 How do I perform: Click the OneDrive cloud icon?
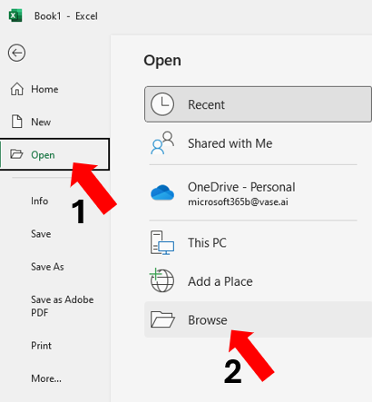click(x=162, y=192)
